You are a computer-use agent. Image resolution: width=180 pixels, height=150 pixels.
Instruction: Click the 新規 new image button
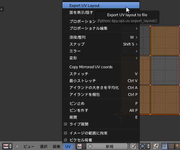107,146
